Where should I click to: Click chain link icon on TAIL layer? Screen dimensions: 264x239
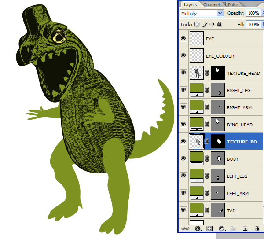(207, 210)
